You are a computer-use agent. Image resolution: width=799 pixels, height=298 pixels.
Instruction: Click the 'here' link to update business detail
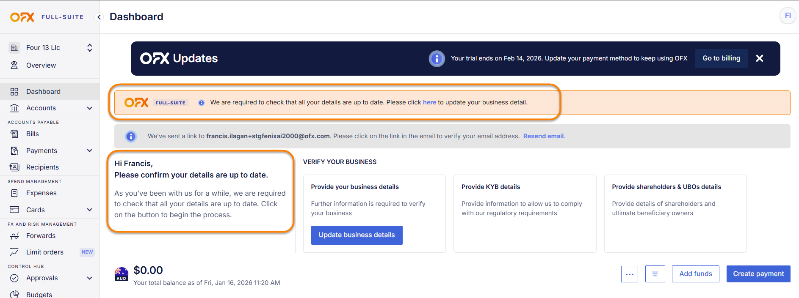[x=429, y=102]
